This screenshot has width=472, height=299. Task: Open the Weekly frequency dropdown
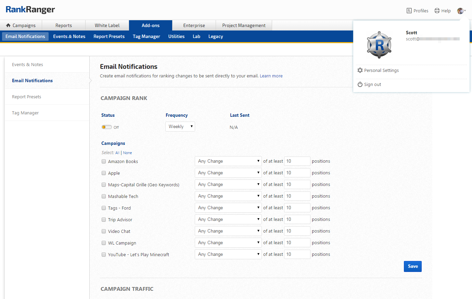tap(180, 127)
